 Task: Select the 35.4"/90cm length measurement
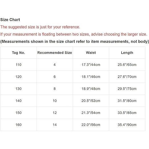pyautogui.click(x=127, y=125)
